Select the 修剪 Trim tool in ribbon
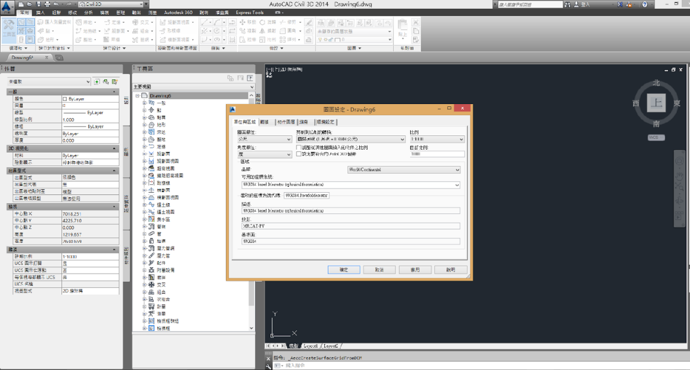 point(289,22)
